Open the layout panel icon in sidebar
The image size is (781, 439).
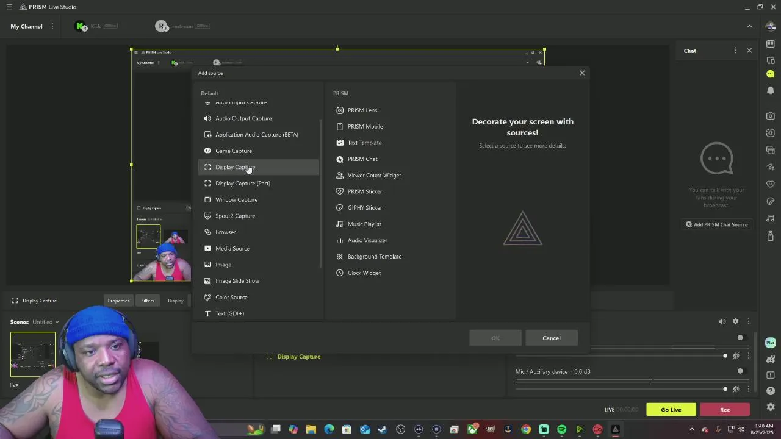click(771, 43)
